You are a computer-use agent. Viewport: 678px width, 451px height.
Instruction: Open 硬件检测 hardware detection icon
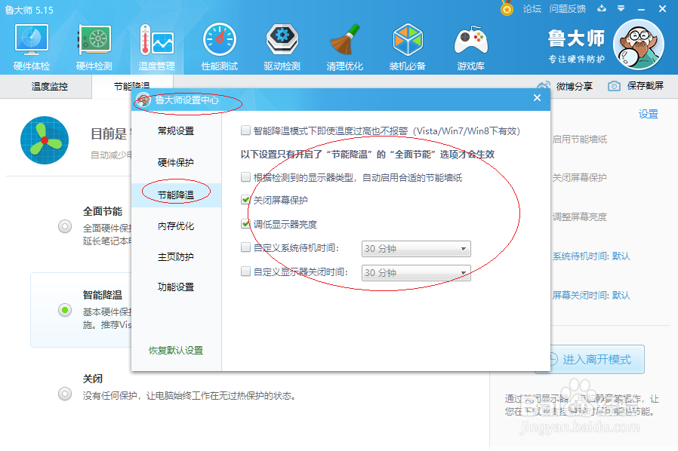coord(94,40)
